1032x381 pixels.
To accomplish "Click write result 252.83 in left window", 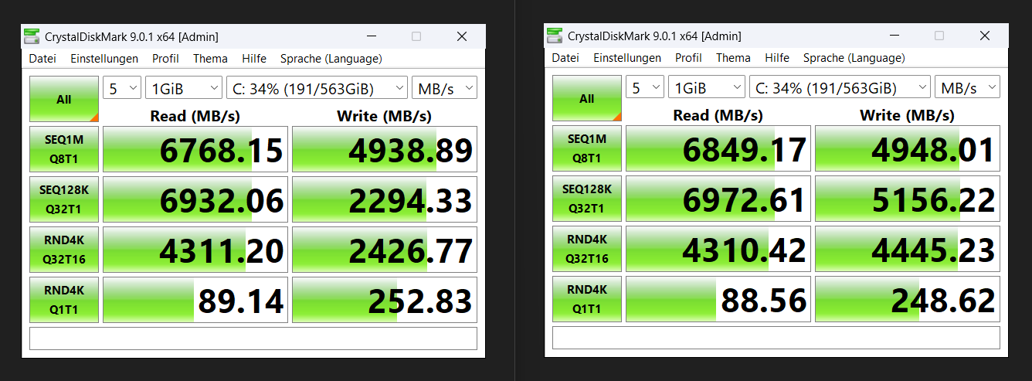I will 385,300.
